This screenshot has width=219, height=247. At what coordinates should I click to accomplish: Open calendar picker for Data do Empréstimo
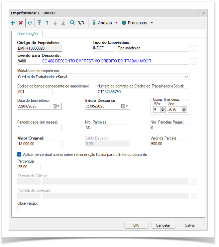coord(55,106)
